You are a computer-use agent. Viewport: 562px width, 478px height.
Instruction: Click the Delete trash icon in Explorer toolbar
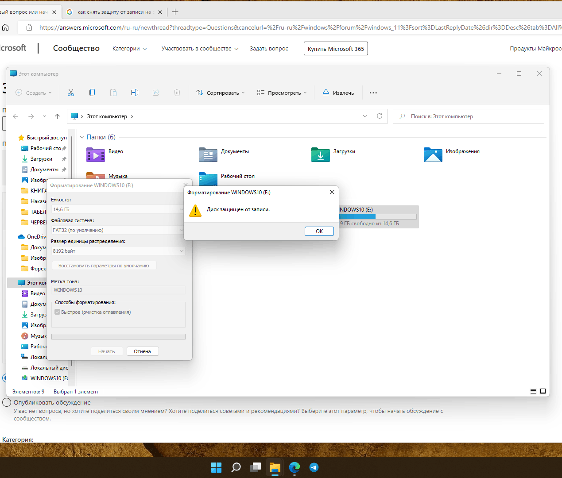(177, 93)
